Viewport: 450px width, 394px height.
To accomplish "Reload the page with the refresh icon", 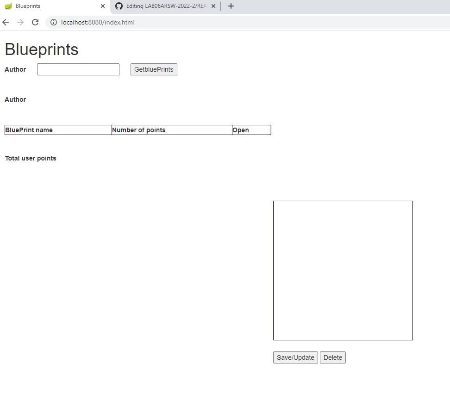I will pos(35,22).
